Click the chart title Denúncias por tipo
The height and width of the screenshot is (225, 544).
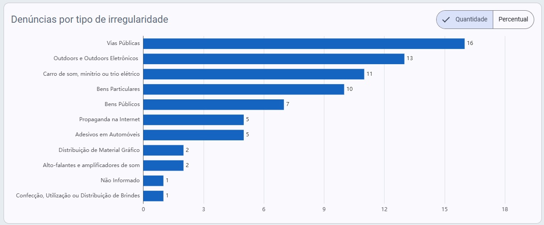(x=90, y=20)
